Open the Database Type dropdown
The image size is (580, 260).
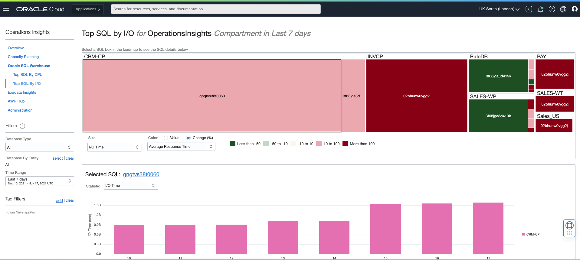click(x=40, y=147)
